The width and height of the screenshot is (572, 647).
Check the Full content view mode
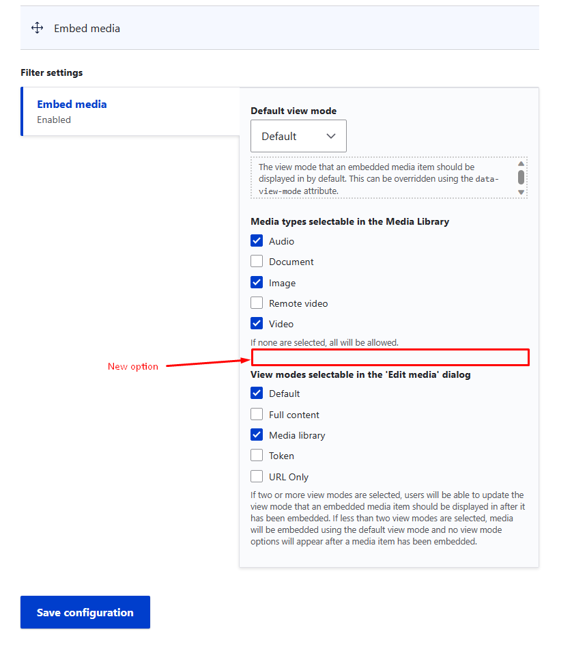pyautogui.click(x=257, y=414)
